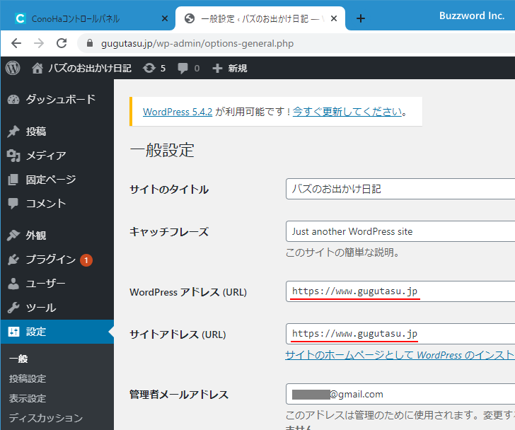This screenshot has height=430, width=515.
Task: Click the サイトのタイトル label
Action: 169,189
